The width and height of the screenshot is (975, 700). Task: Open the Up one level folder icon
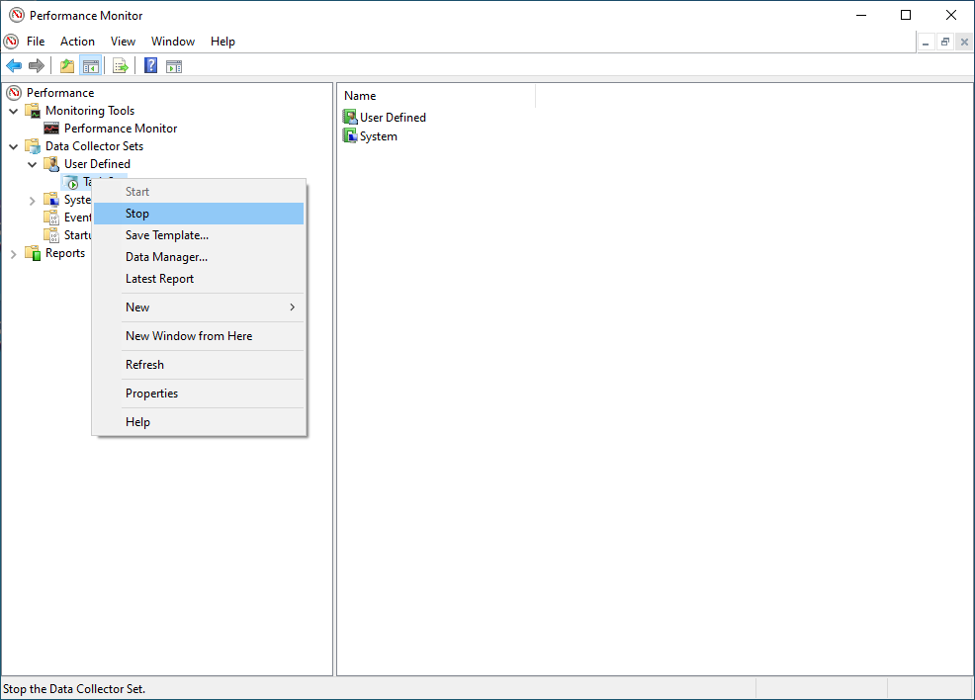65,65
